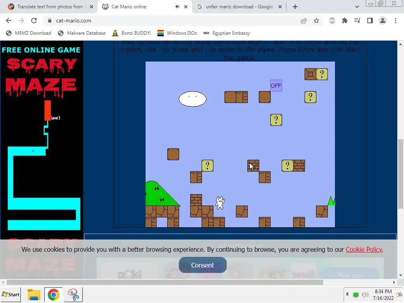
Task: Close the Cat Mario online tab
Action: pos(186,7)
